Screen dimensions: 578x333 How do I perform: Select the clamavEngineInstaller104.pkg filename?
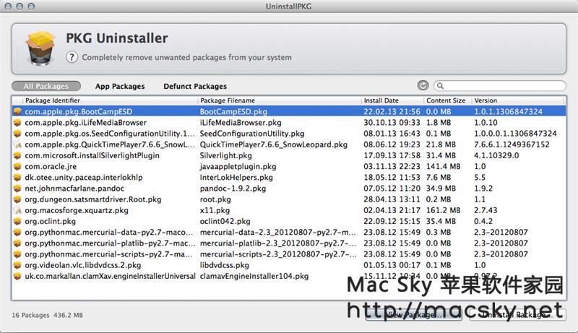point(254,276)
